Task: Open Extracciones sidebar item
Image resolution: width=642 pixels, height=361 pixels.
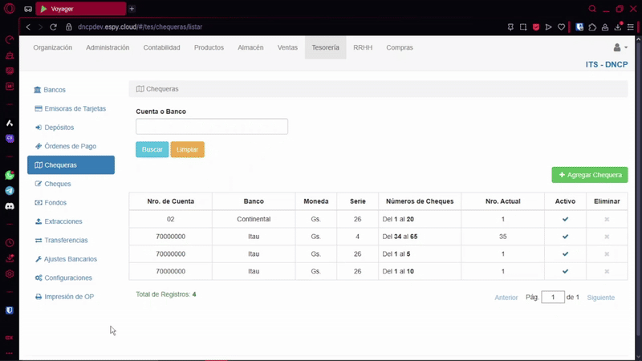Action: 63,221
